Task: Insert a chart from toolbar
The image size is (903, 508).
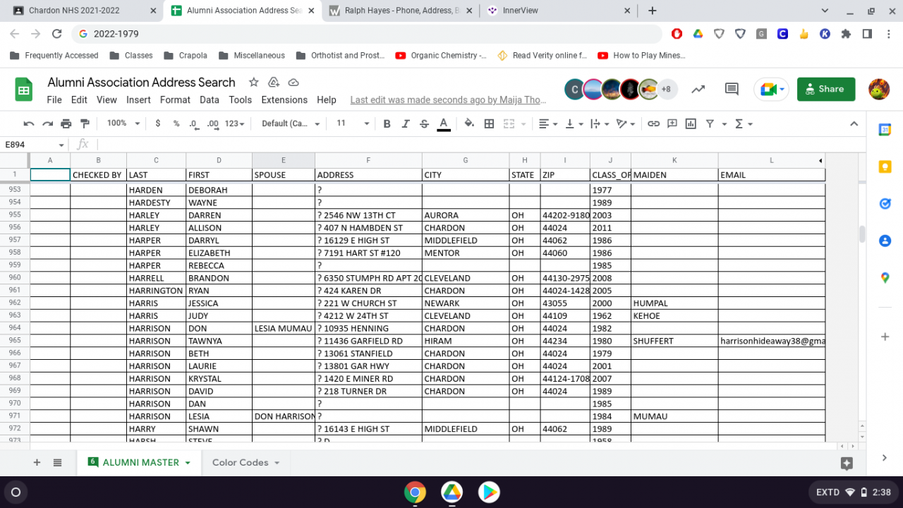Action: click(691, 123)
